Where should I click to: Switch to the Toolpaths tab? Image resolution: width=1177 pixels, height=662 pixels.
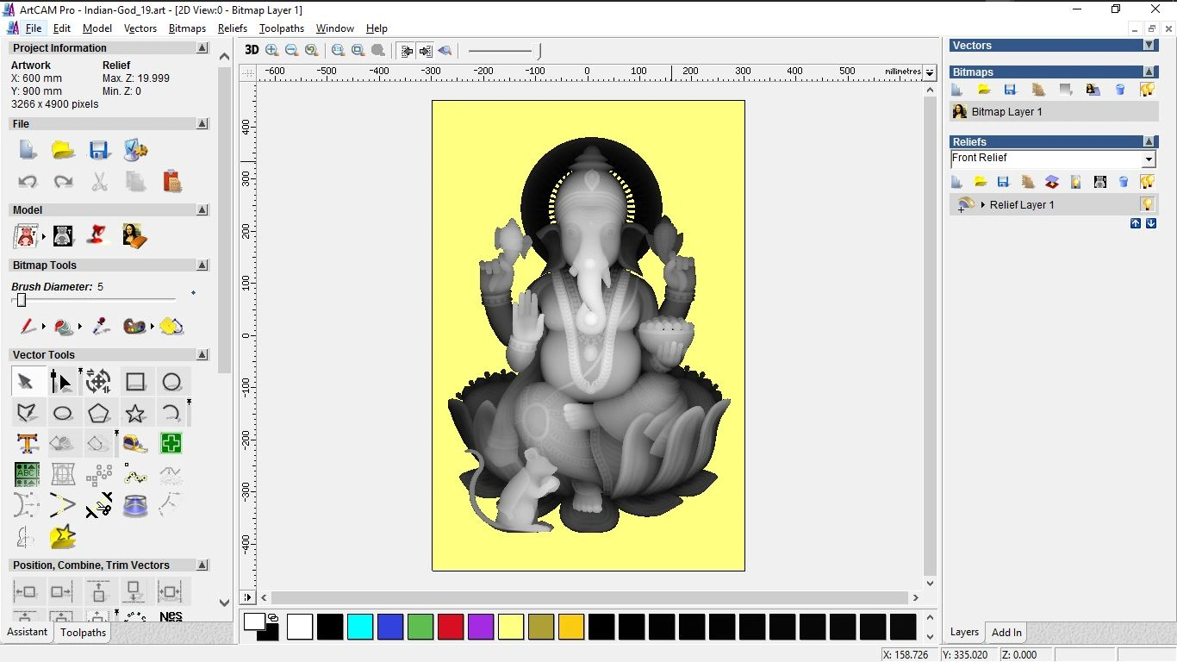click(83, 632)
